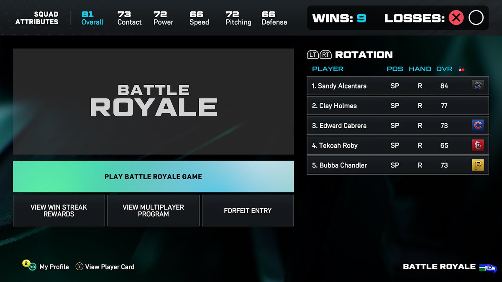Click Sandy Alcantara's 84 overall rating

(x=444, y=86)
